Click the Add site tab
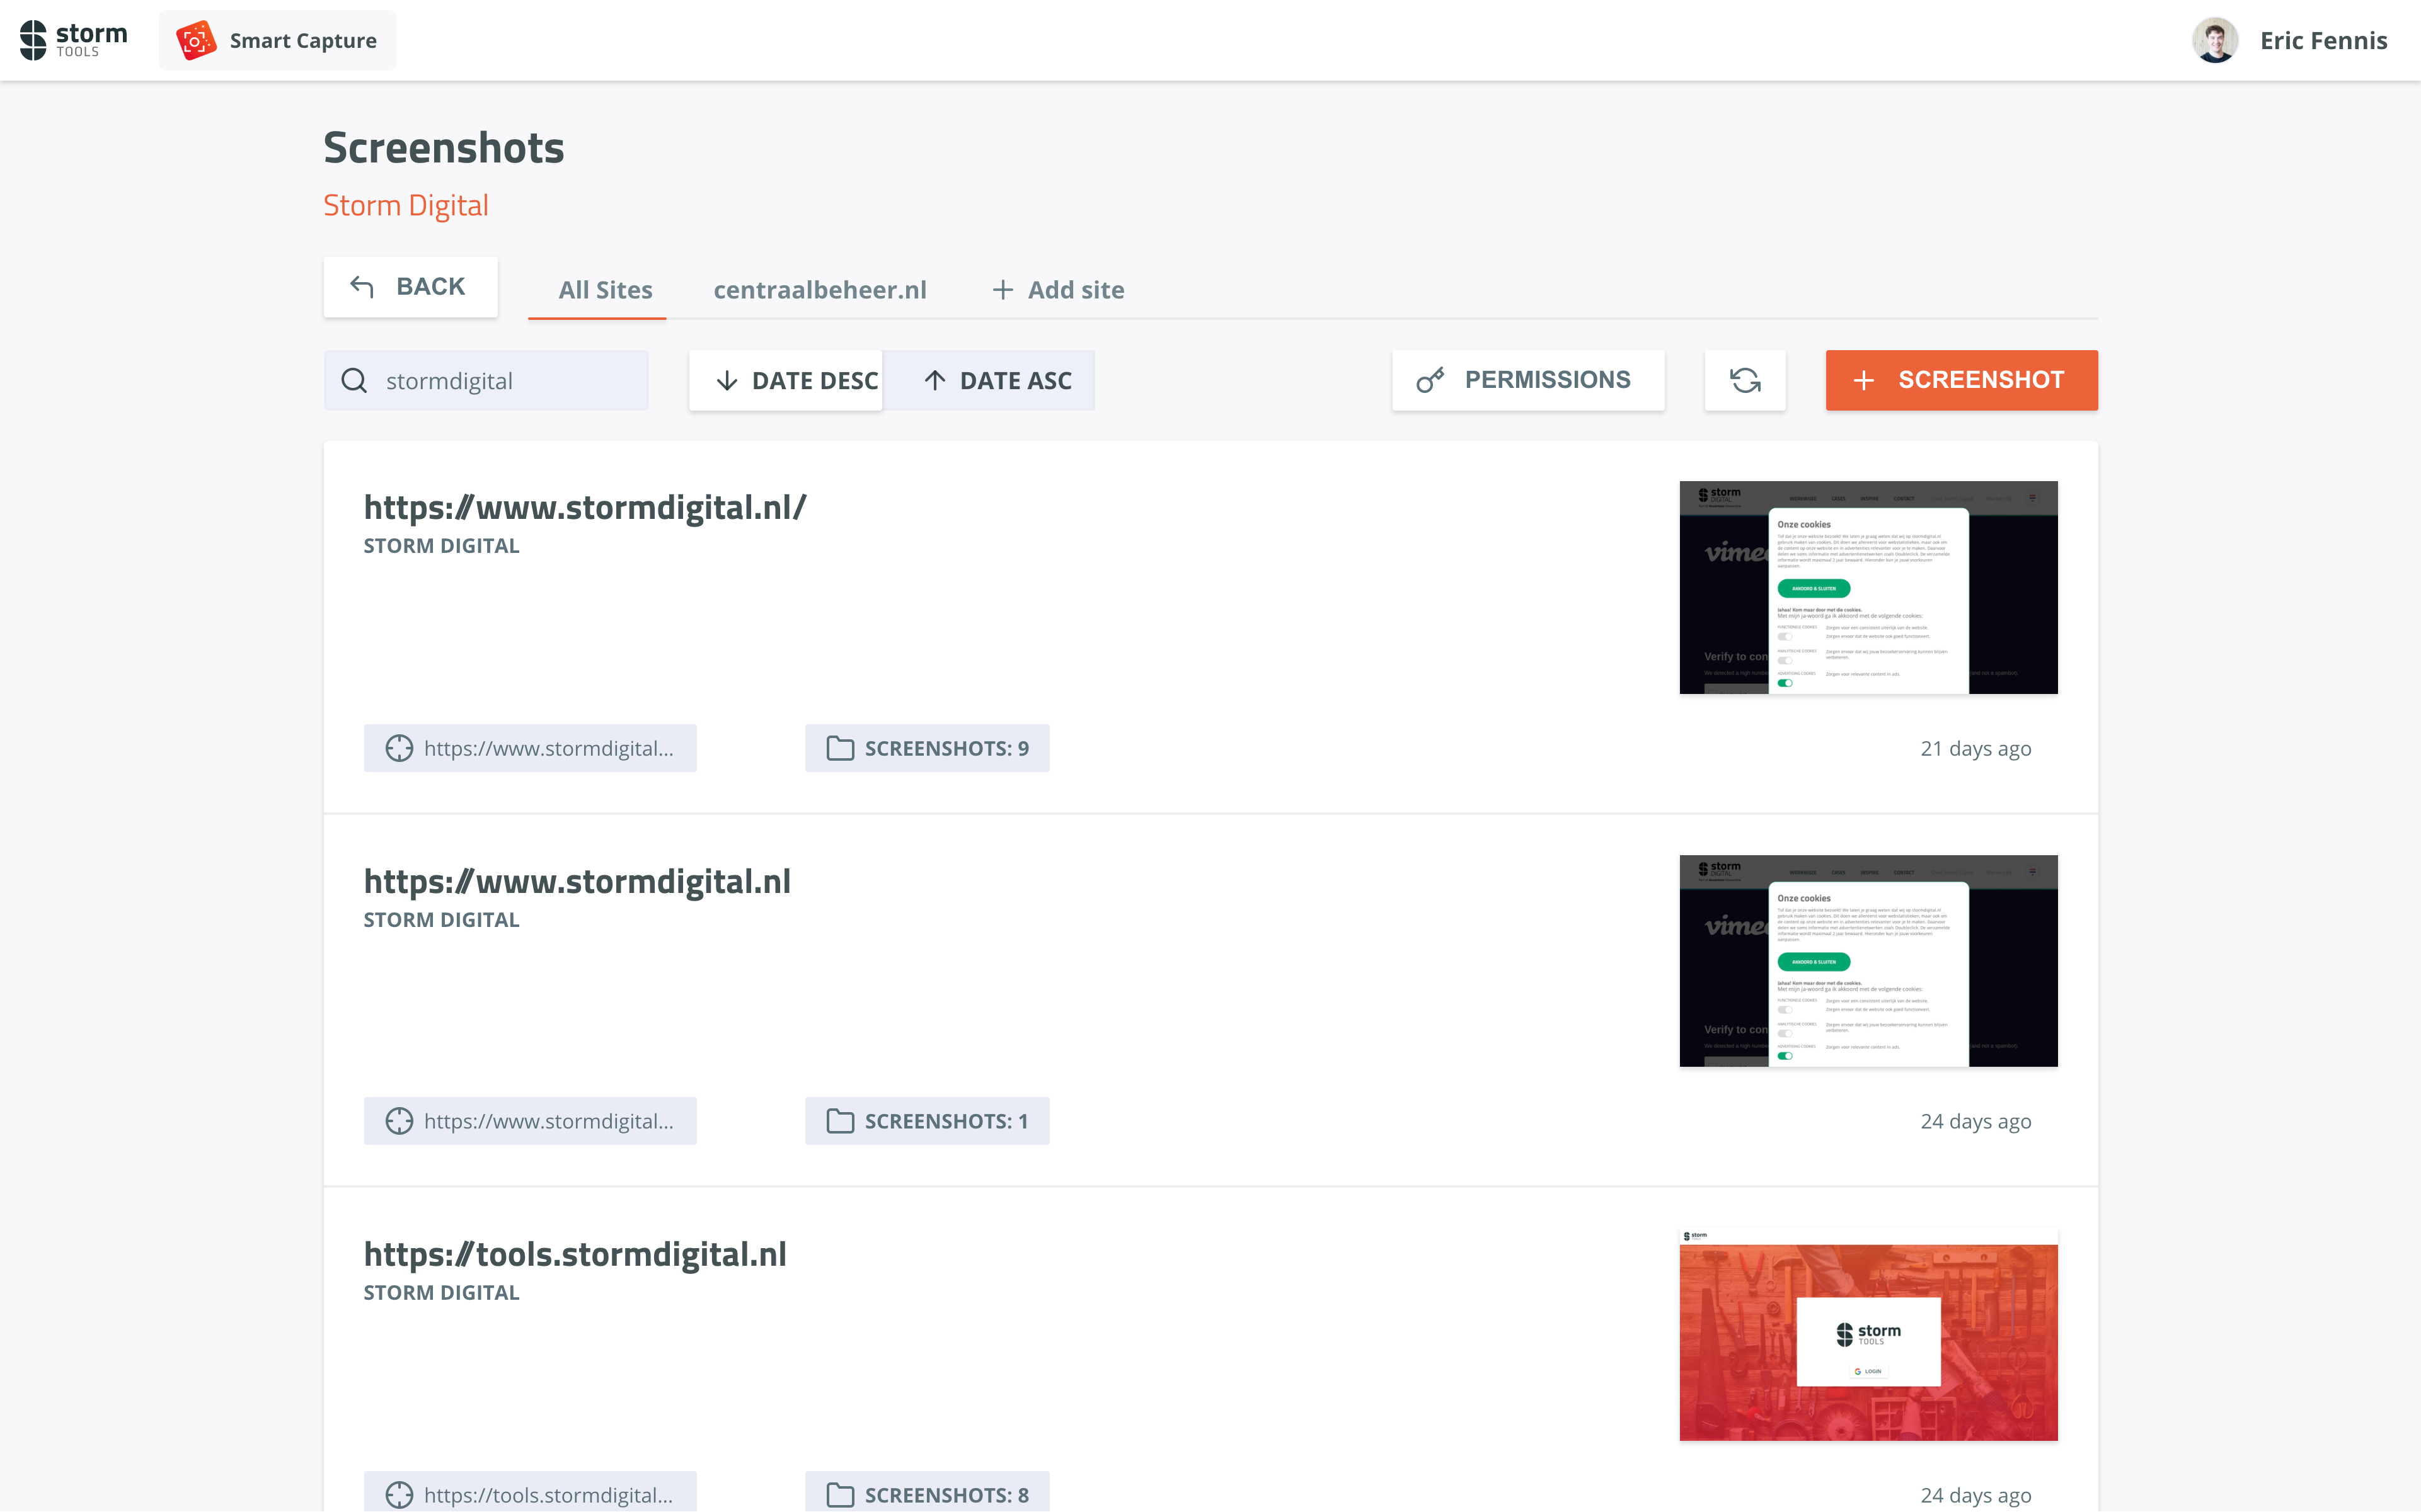 (x=1057, y=290)
